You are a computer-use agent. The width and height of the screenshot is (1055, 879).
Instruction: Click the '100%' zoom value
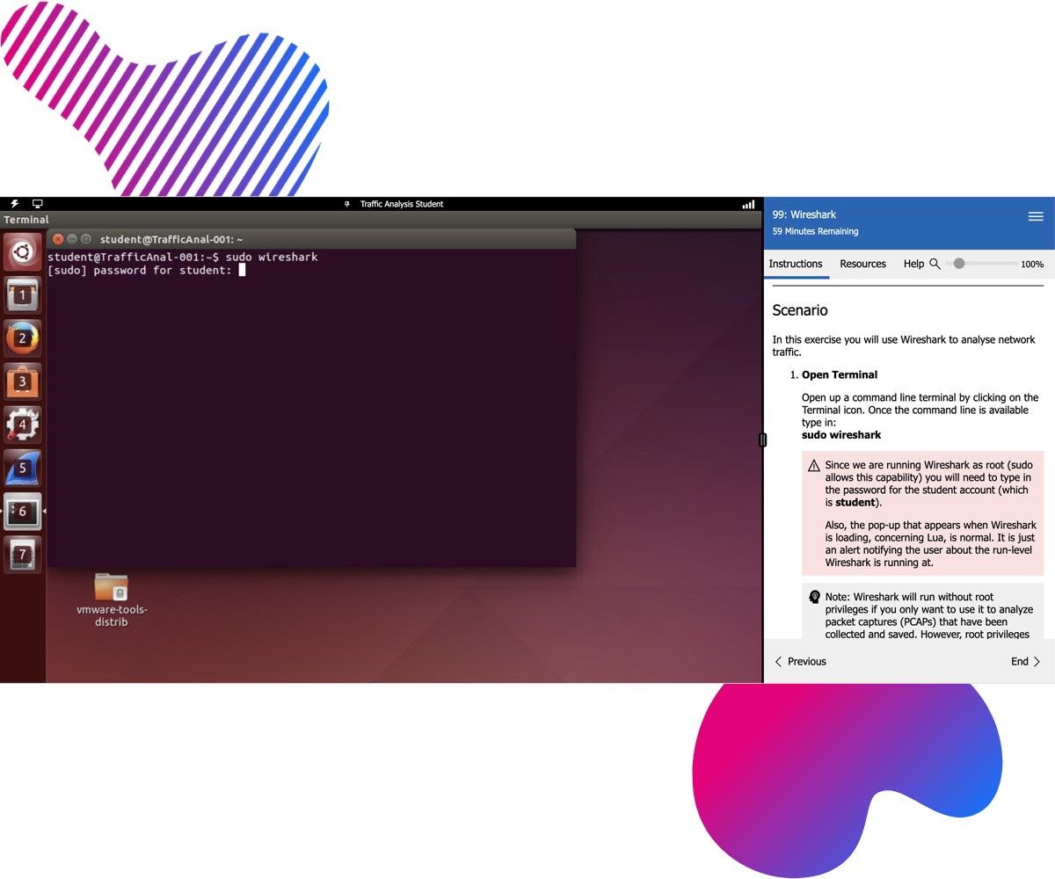point(1032,264)
